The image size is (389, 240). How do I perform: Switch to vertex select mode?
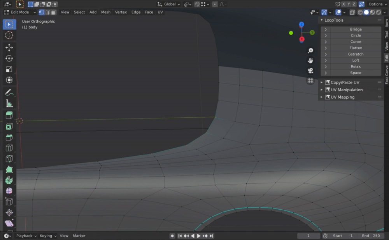pos(41,12)
